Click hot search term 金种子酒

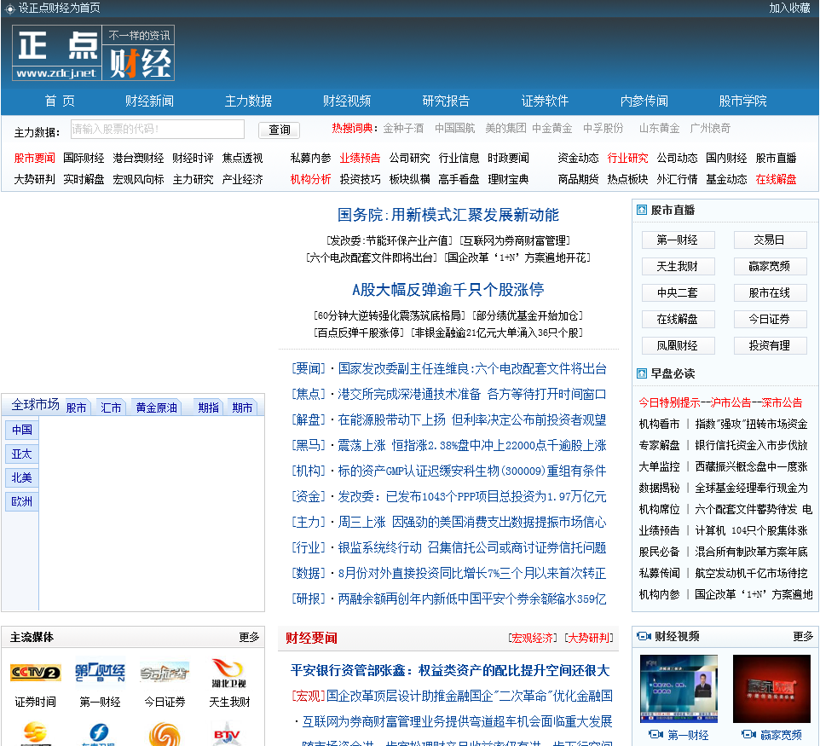pos(403,128)
